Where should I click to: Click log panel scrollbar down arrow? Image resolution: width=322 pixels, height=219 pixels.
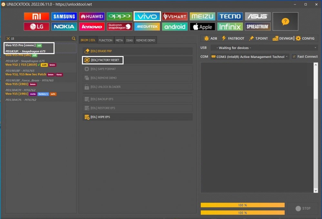[316, 191]
